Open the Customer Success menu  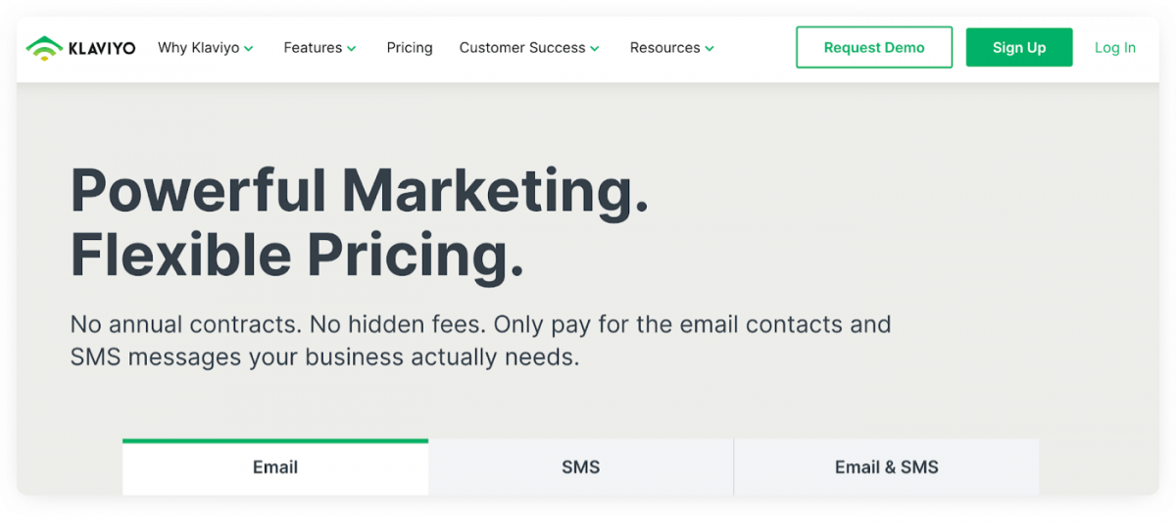(x=529, y=48)
